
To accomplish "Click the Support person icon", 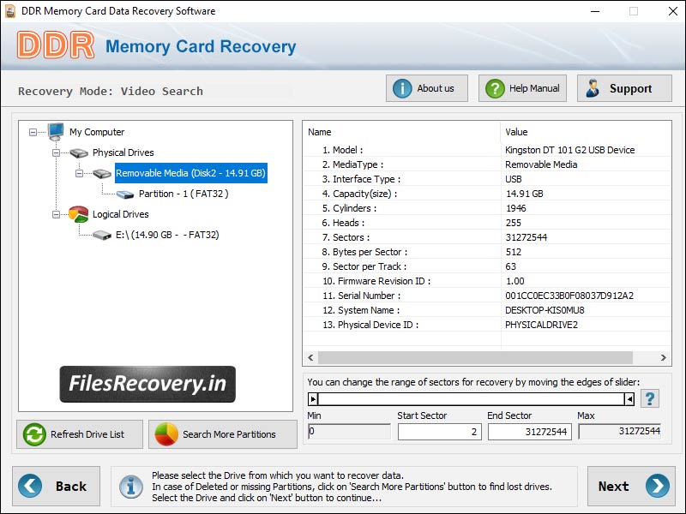I will point(594,87).
